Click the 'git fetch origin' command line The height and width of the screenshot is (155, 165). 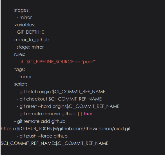[x=61, y=91]
